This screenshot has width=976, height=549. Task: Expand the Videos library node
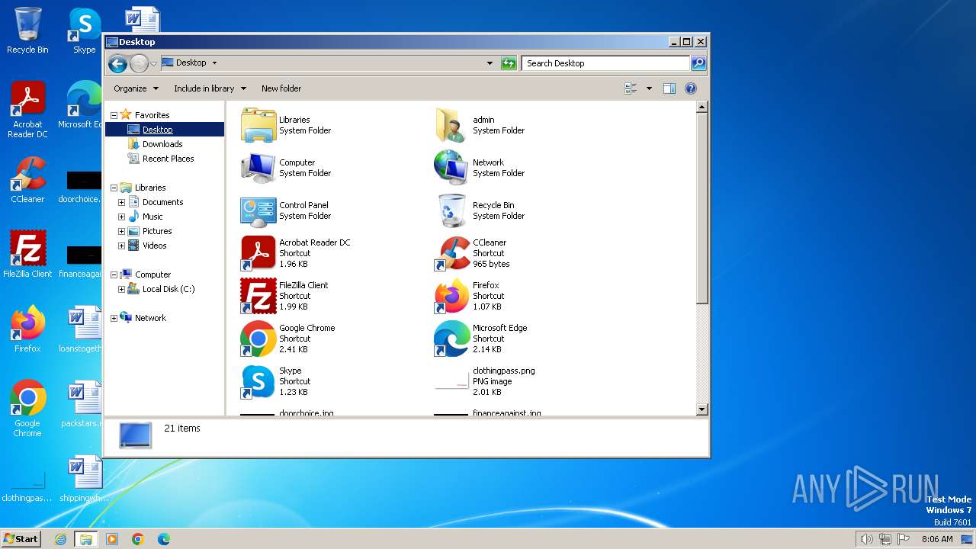(x=121, y=246)
